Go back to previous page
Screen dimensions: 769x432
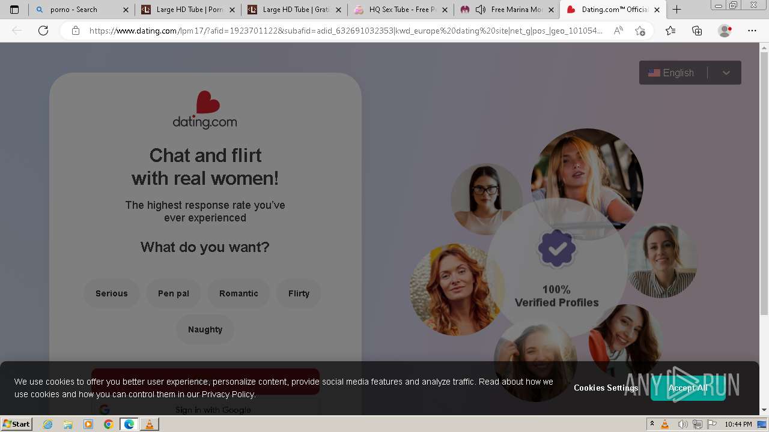click(17, 31)
